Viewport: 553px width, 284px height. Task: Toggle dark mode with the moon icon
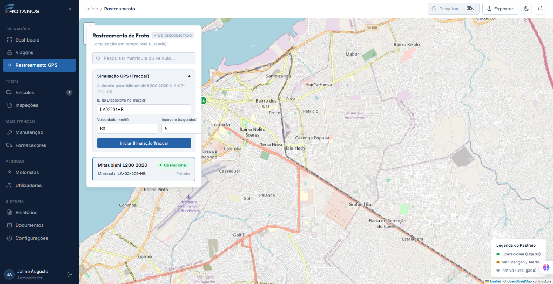(527, 9)
